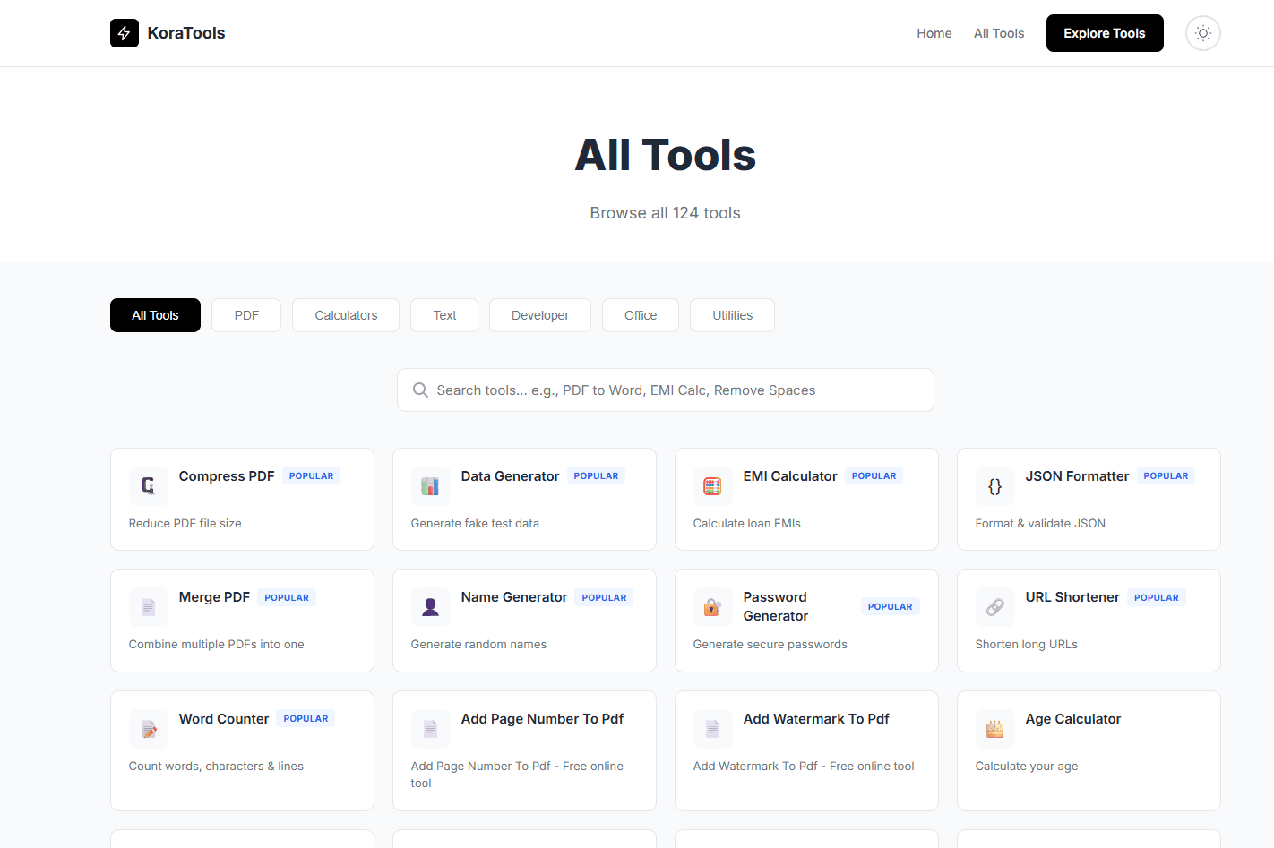Click the JSON Formatter curly braces icon
Image resolution: width=1274 pixels, height=848 pixels.
point(994,485)
